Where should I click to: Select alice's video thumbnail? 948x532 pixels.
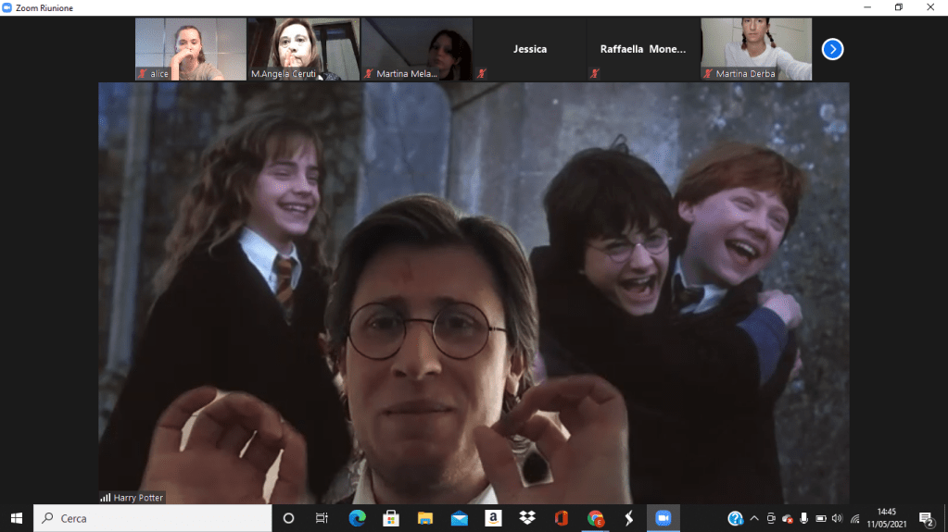tap(190, 49)
